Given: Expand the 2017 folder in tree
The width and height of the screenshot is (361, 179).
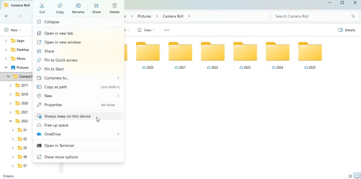Looking at the screenshot, I should (11, 85).
